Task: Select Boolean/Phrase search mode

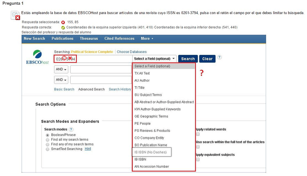Action: pos(47,135)
